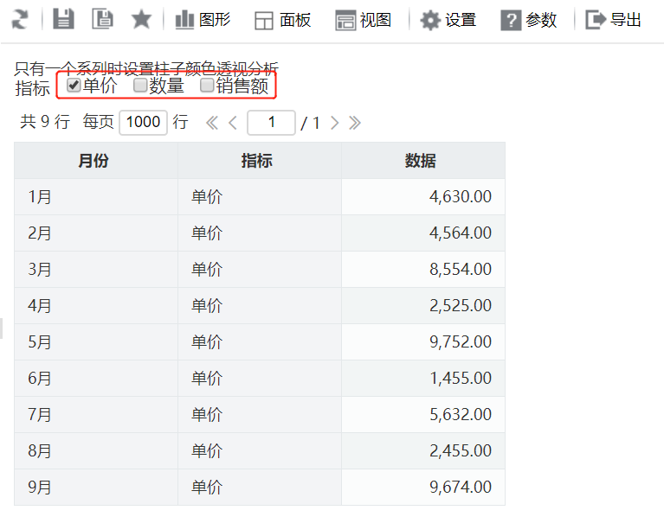Uncheck the 单价 checkbox

74,85
